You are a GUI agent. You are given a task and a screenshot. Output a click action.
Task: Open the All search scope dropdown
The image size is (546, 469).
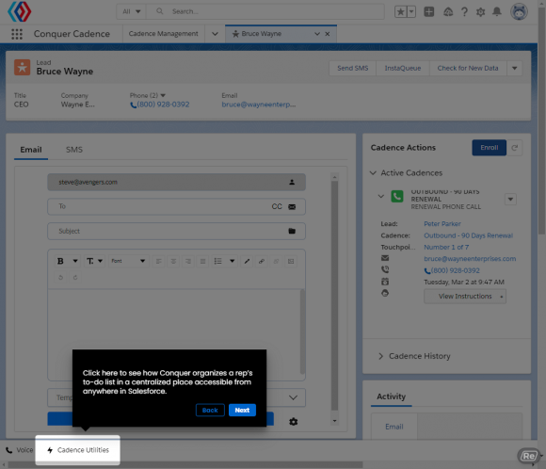131,11
